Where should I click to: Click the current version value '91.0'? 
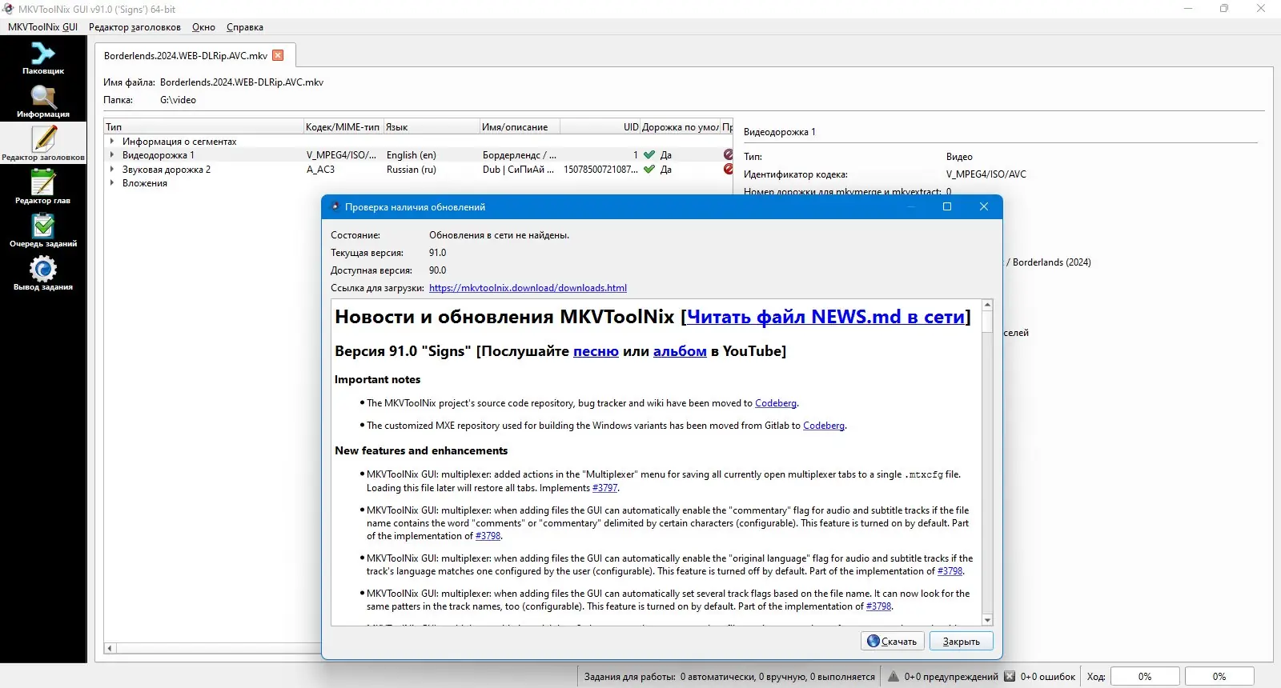(x=438, y=253)
